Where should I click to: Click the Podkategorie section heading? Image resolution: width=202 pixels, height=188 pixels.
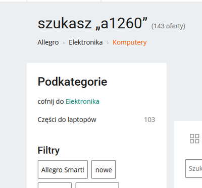pyautogui.click(x=72, y=82)
